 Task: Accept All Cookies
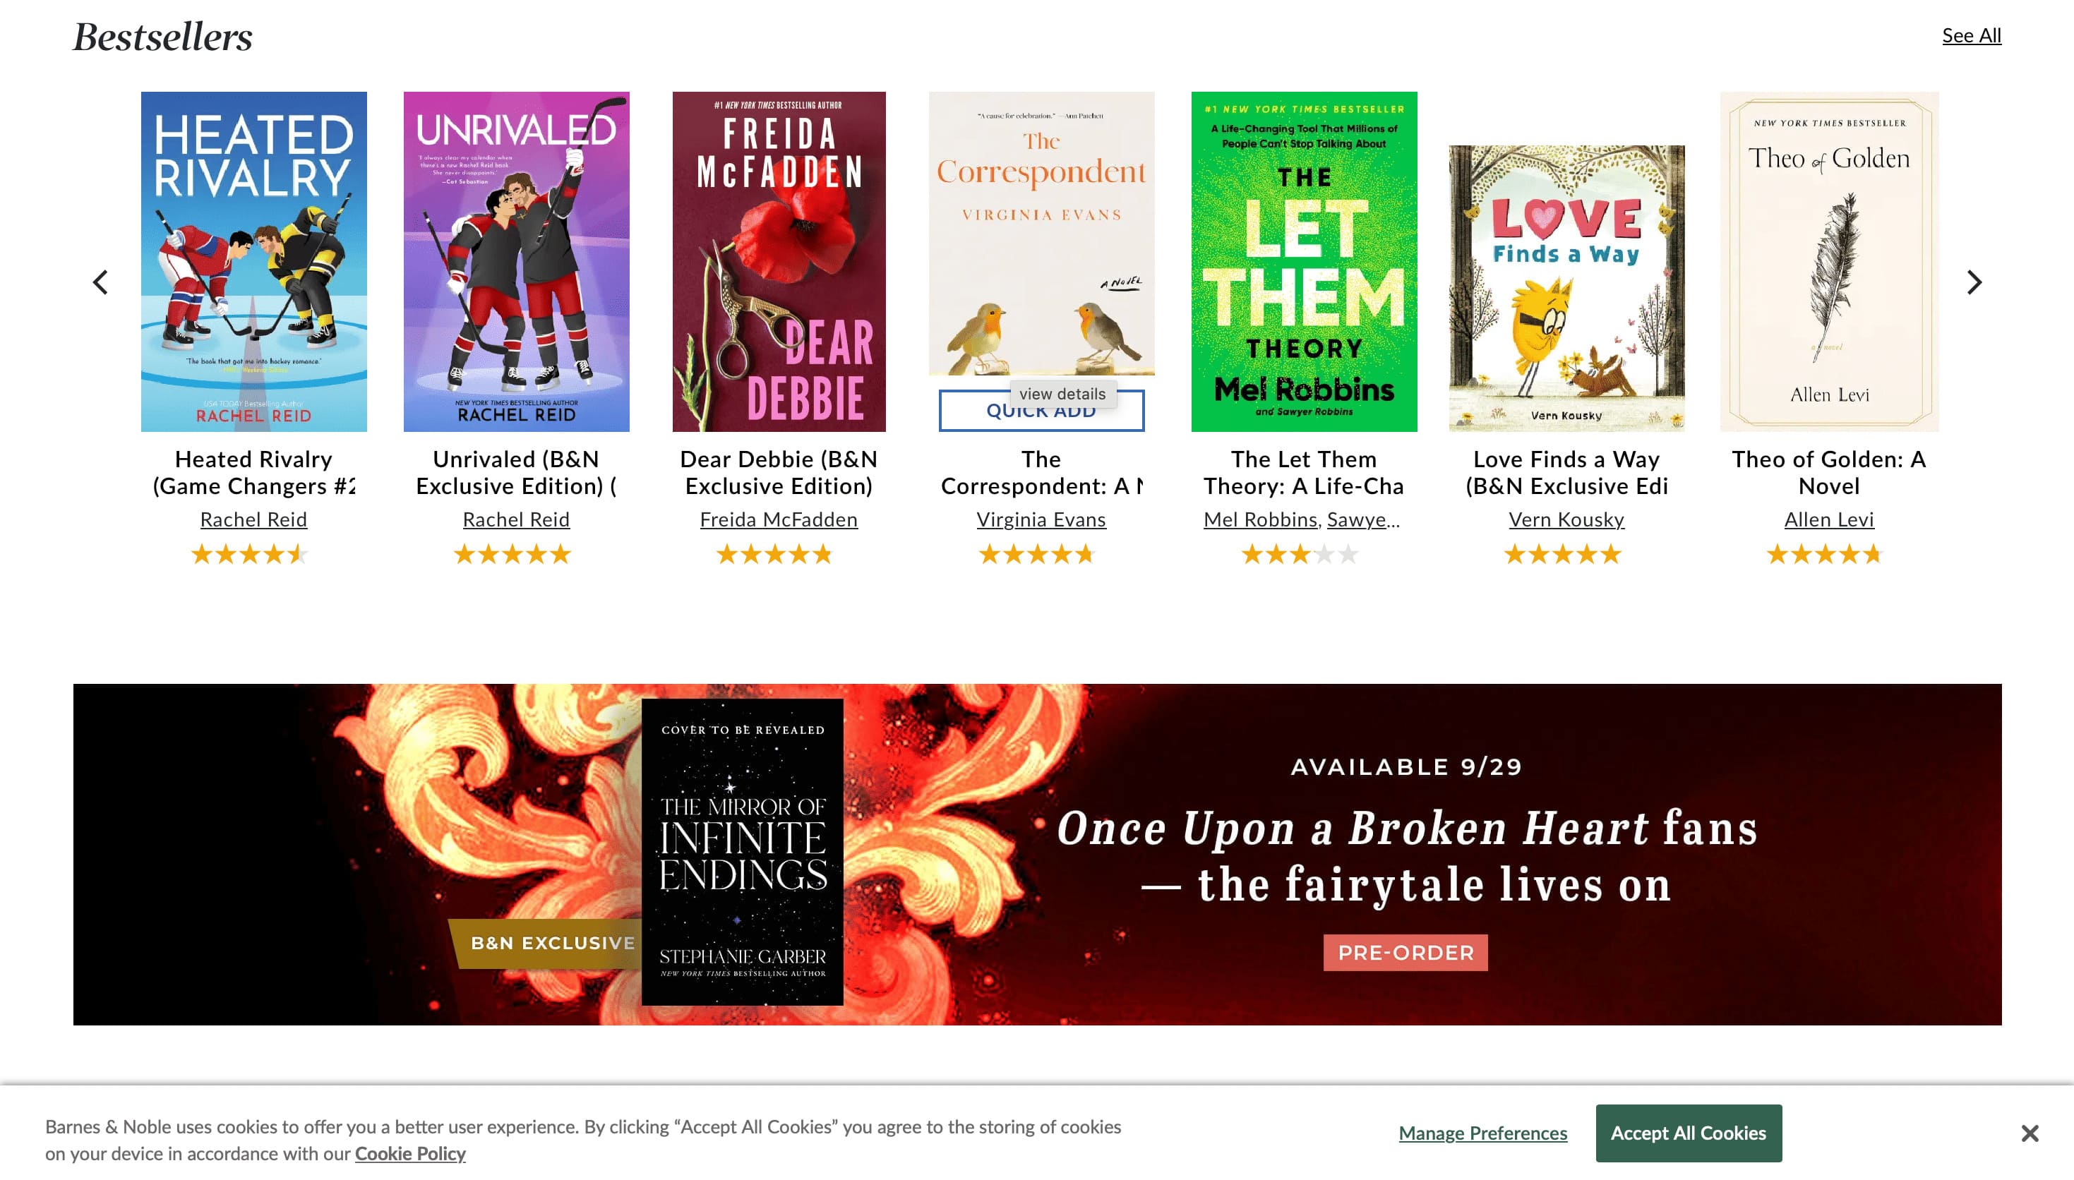coord(1689,1133)
